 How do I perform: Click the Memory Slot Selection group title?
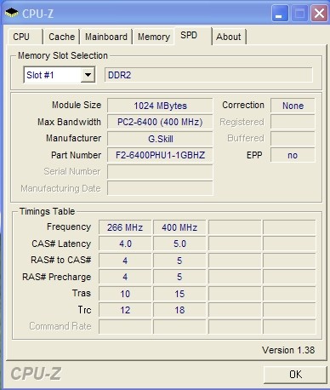pyautogui.click(x=63, y=55)
